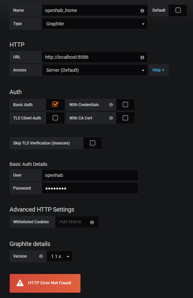Click the Whitelisted Cookies Add Name field
This screenshot has height=298, width=193.
tap(77, 222)
